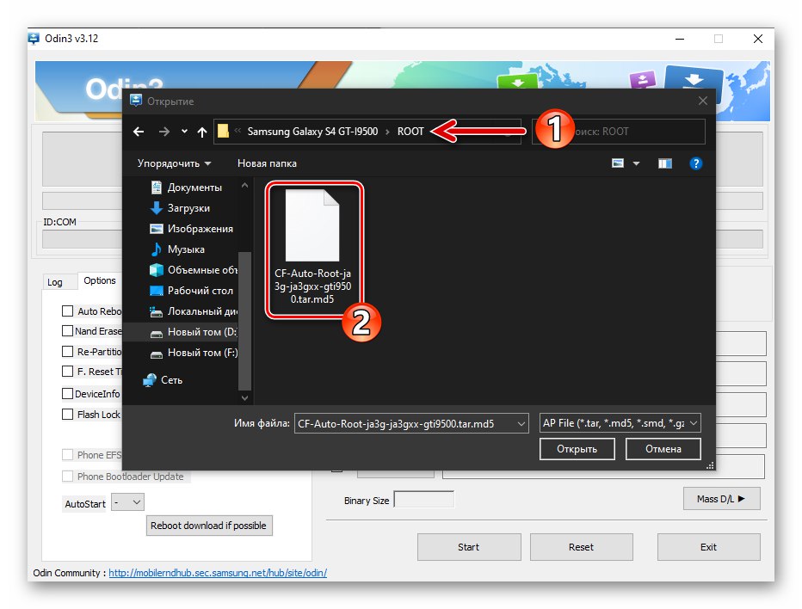Expand the file name combo box arrow

[x=521, y=422]
